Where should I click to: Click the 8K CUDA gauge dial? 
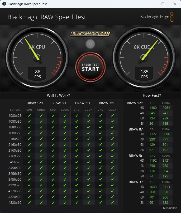(144, 57)
